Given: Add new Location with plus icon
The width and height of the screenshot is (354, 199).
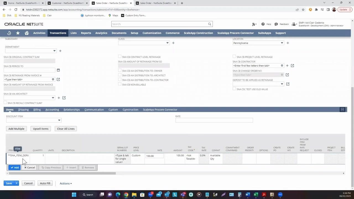Looking at the screenshot, I should click(288, 43).
